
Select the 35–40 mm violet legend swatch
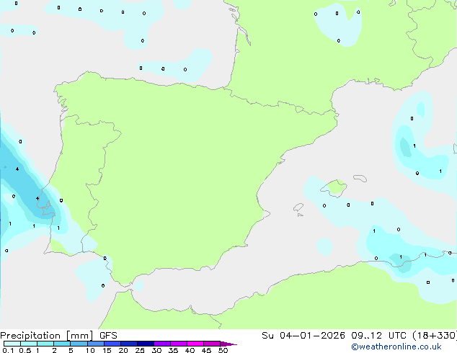[x=179, y=344]
